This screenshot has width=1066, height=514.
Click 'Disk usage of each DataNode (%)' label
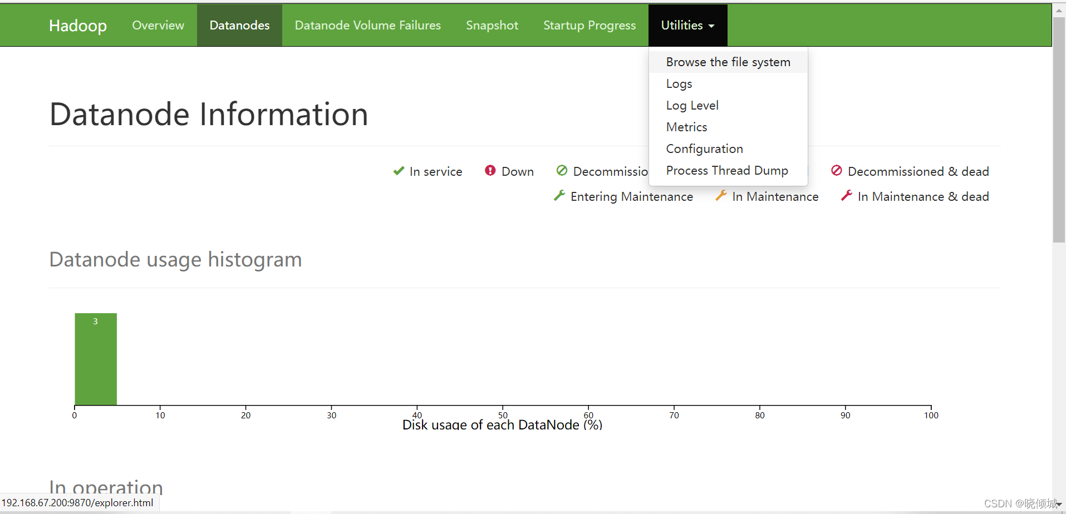click(x=502, y=424)
